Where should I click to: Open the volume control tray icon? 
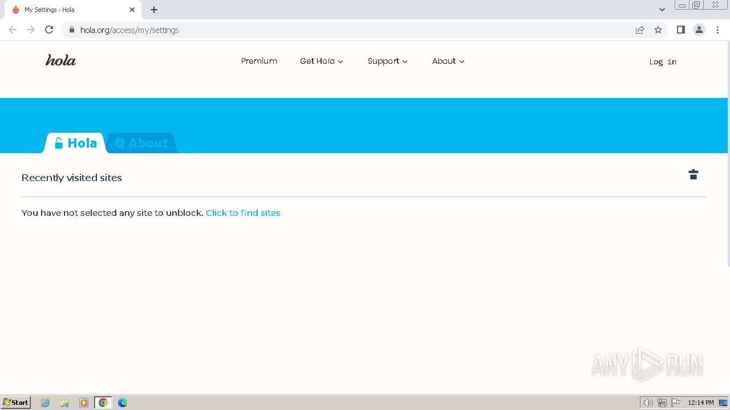click(648, 403)
